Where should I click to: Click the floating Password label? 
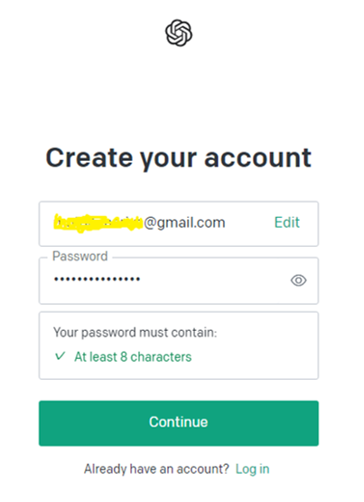pos(79,256)
